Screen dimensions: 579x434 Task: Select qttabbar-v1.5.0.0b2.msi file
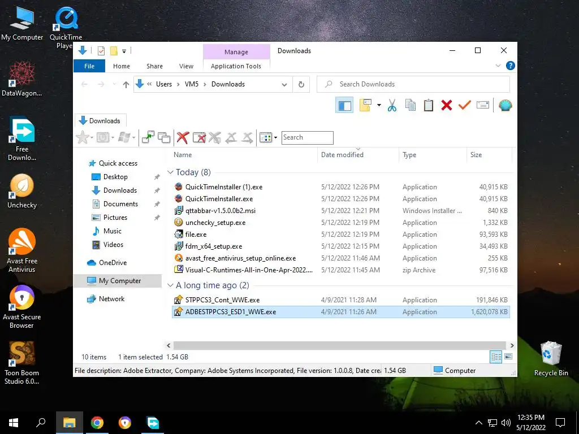tap(340, 211)
